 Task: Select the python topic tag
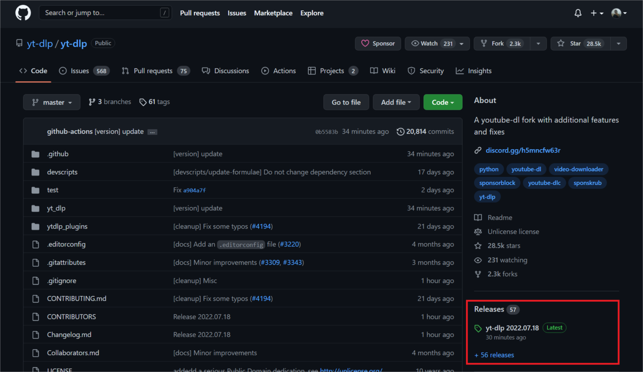[489, 169]
